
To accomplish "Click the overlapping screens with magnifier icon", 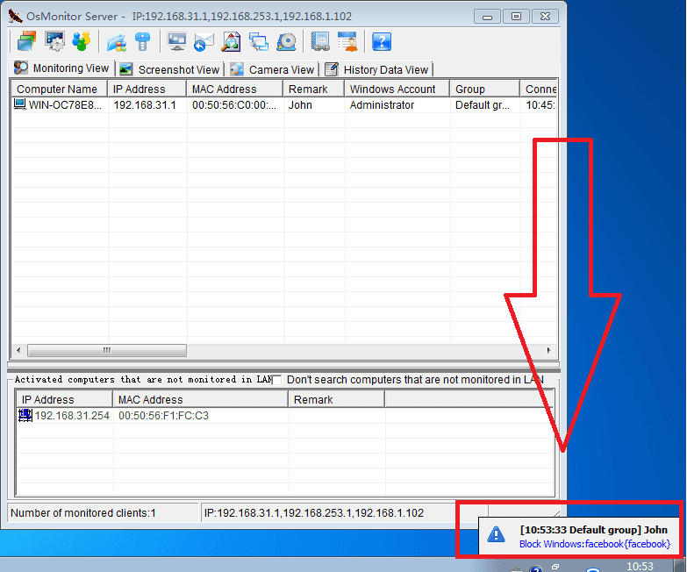I will (x=259, y=41).
